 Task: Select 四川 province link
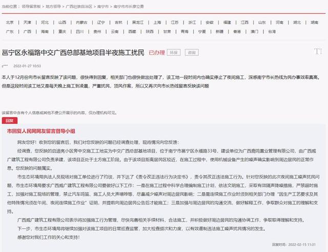(80, 31)
